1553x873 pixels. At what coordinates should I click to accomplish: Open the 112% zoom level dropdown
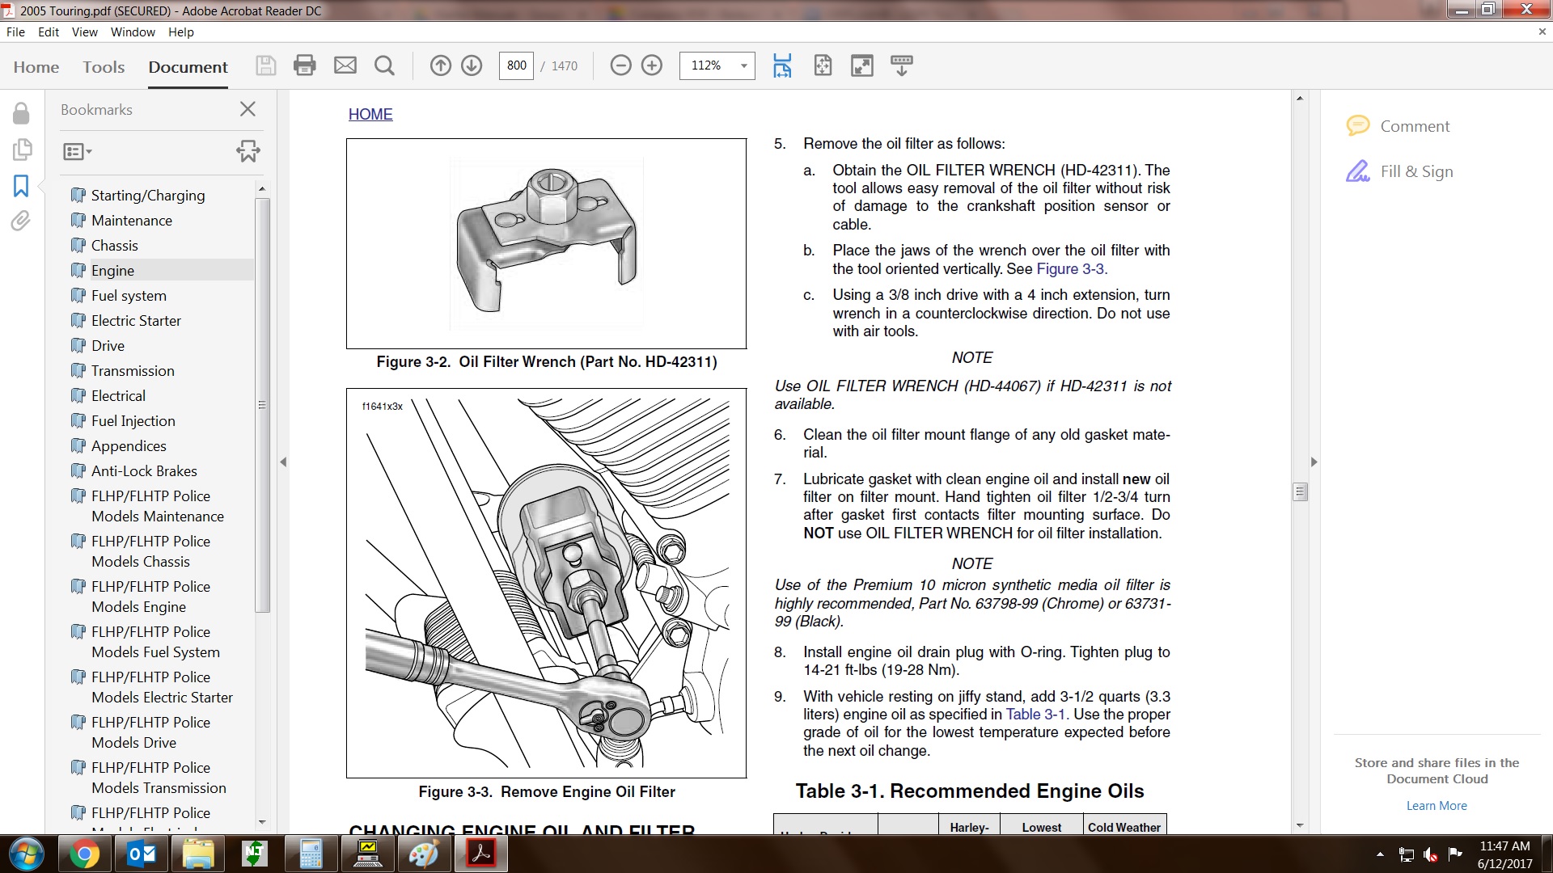coord(743,66)
